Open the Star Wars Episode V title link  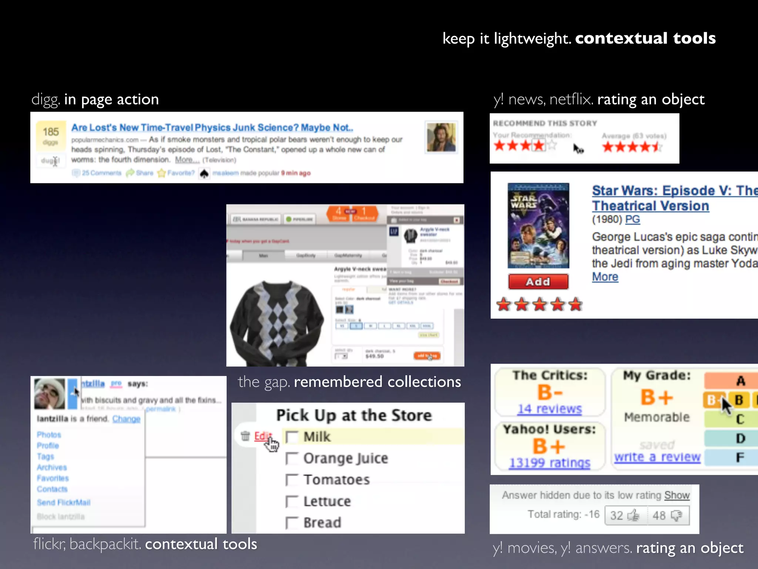pos(674,198)
